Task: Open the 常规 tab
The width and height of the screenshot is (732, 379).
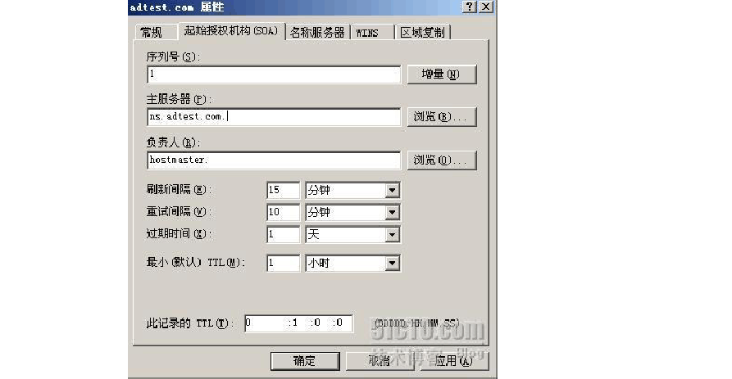Action: (152, 32)
